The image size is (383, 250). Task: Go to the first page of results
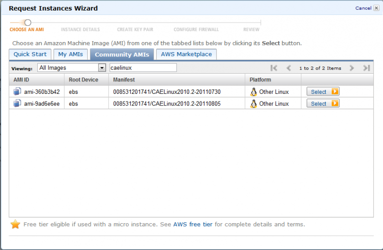point(274,68)
